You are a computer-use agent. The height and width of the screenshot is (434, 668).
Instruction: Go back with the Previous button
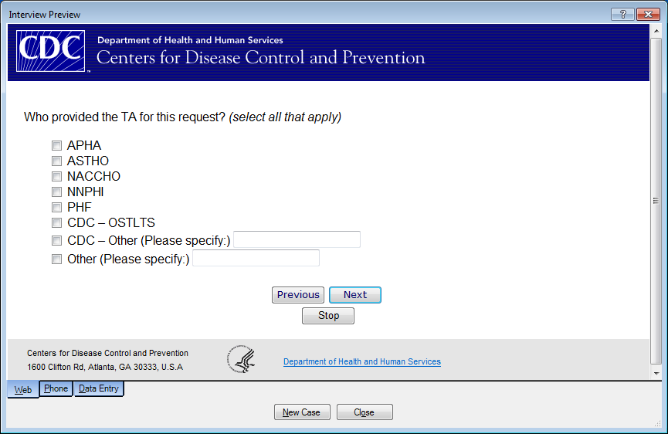pos(298,295)
